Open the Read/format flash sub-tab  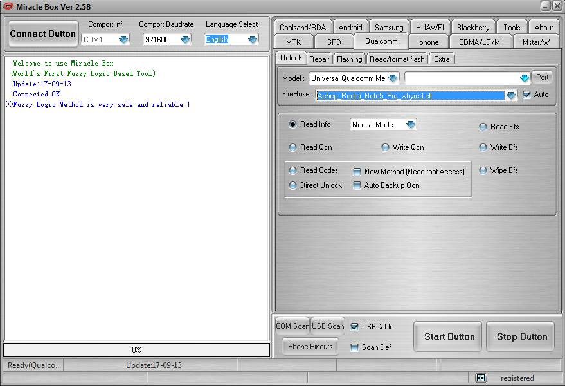pos(397,59)
